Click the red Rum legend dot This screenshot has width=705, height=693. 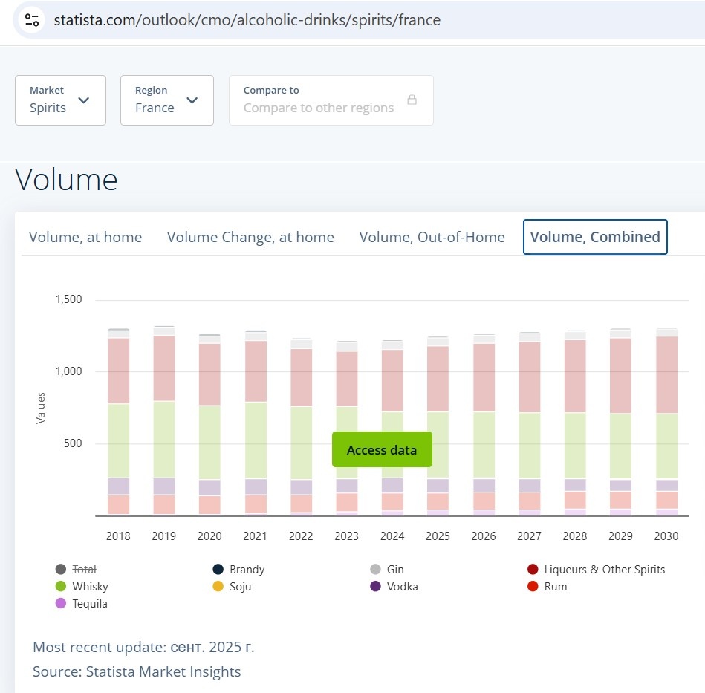[533, 587]
